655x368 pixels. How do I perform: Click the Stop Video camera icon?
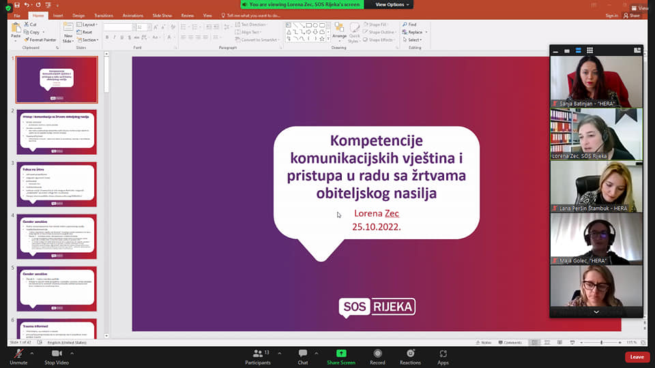pos(57,354)
